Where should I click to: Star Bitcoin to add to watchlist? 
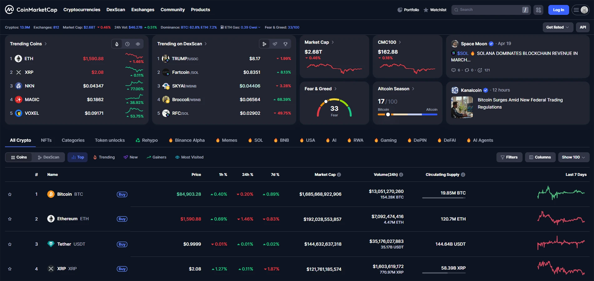click(x=10, y=195)
